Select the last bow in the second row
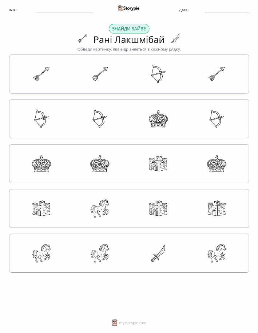 [x=217, y=118]
